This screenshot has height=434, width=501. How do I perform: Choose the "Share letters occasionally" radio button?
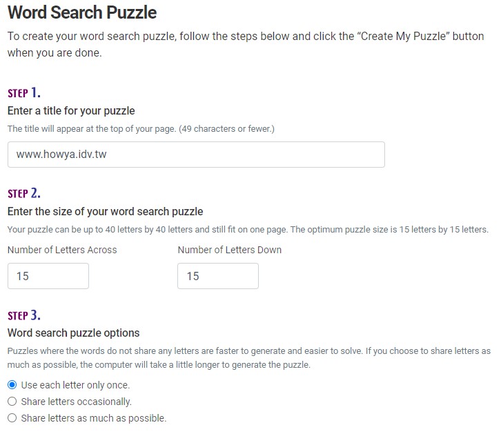(x=12, y=402)
